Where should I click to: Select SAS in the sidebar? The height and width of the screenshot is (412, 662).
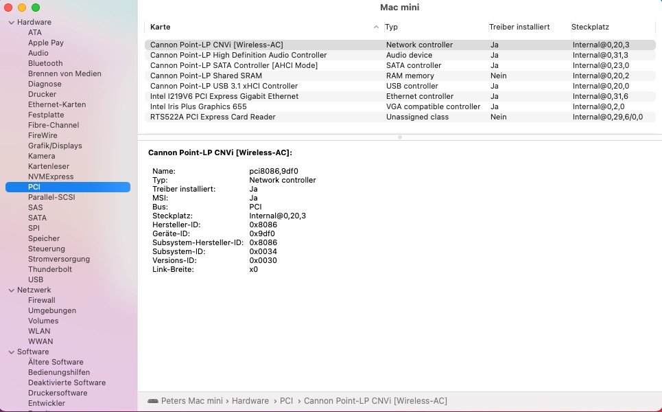pyautogui.click(x=36, y=207)
